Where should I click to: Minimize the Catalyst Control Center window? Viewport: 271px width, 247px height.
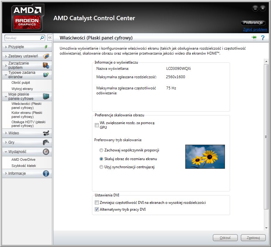click(255, 8)
